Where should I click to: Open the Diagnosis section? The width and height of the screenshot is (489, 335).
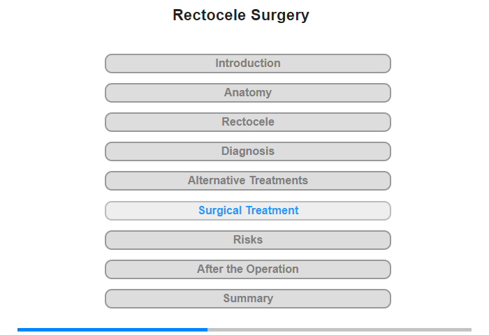coord(248,151)
